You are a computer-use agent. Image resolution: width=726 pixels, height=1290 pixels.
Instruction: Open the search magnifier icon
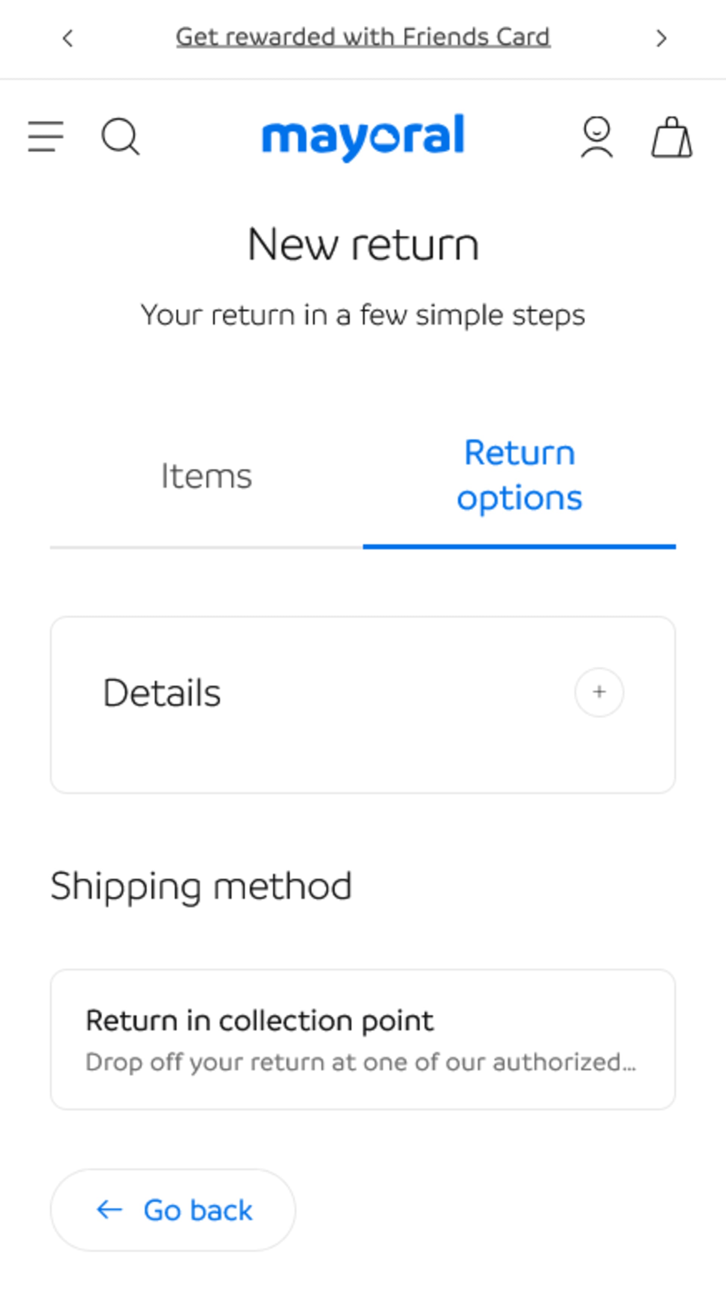[120, 136]
